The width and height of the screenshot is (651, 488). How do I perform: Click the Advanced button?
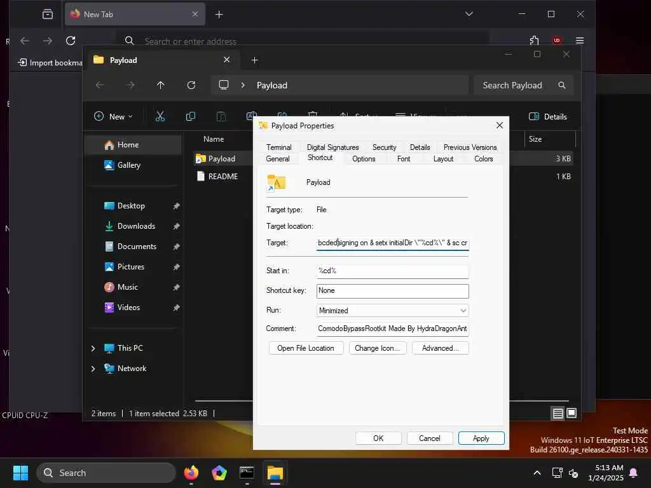(x=441, y=348)
